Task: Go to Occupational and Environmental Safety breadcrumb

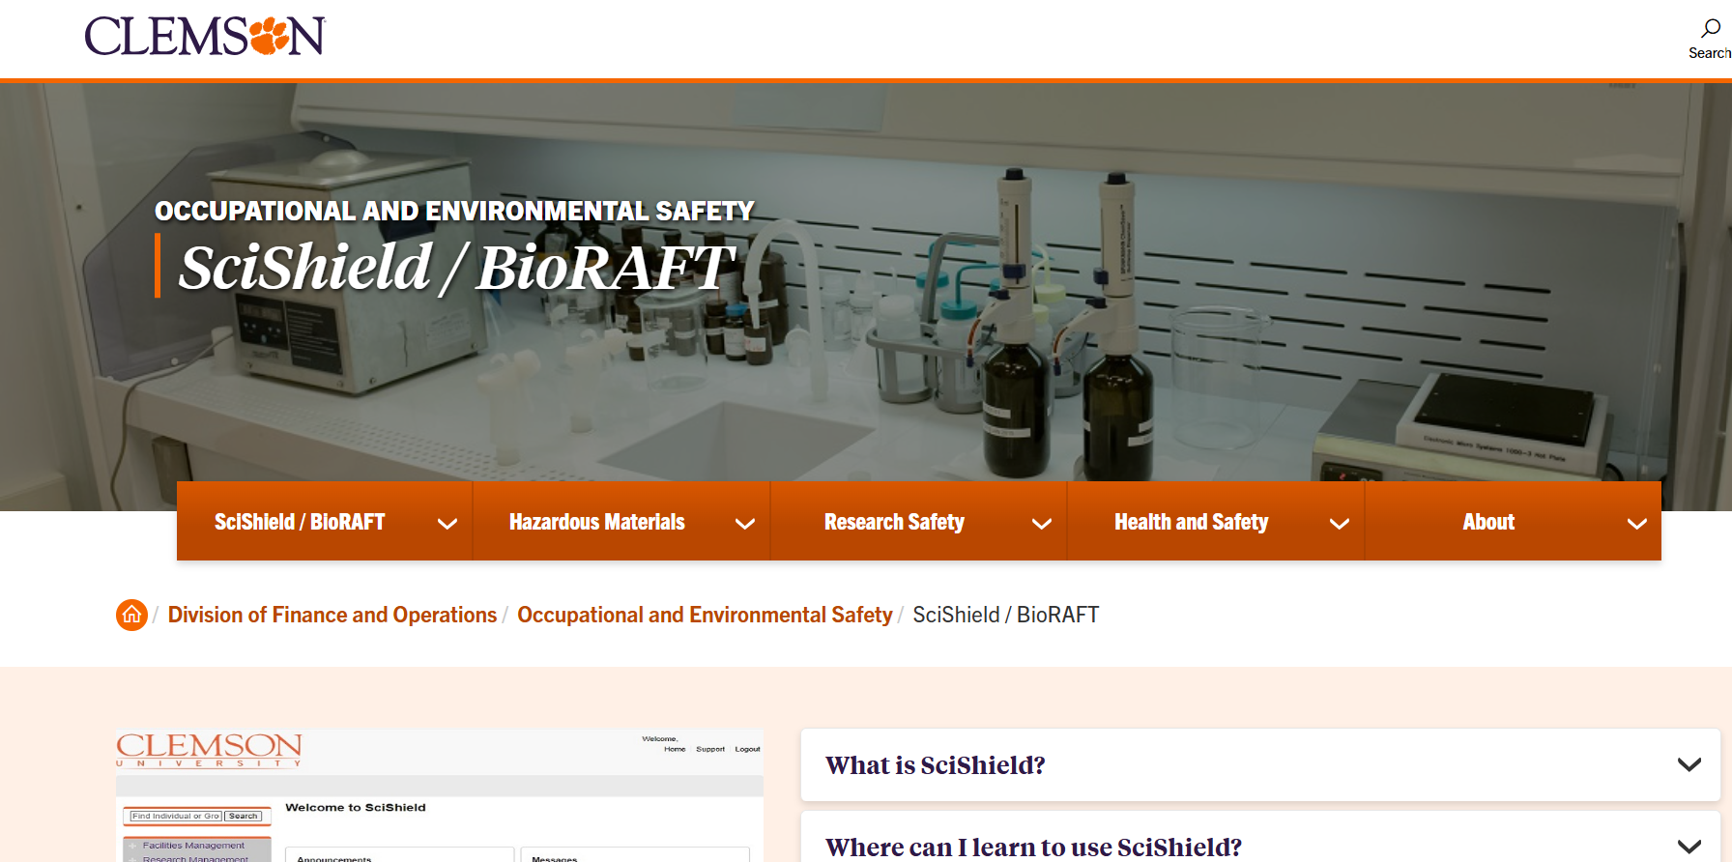Action: coord(705,615)
